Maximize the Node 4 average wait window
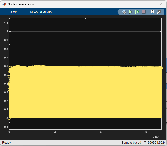Screen dimensions: 167x146 [149, 4]
